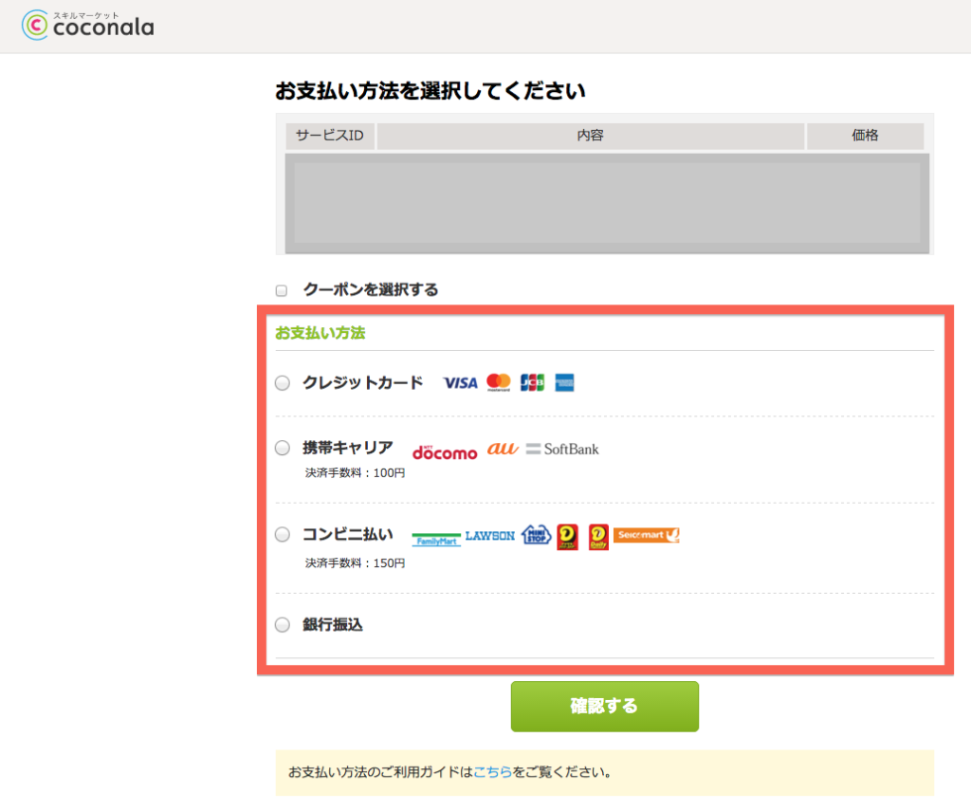Click the FamilyMart logo
This screenshot has width=971, height=811.
436,539
